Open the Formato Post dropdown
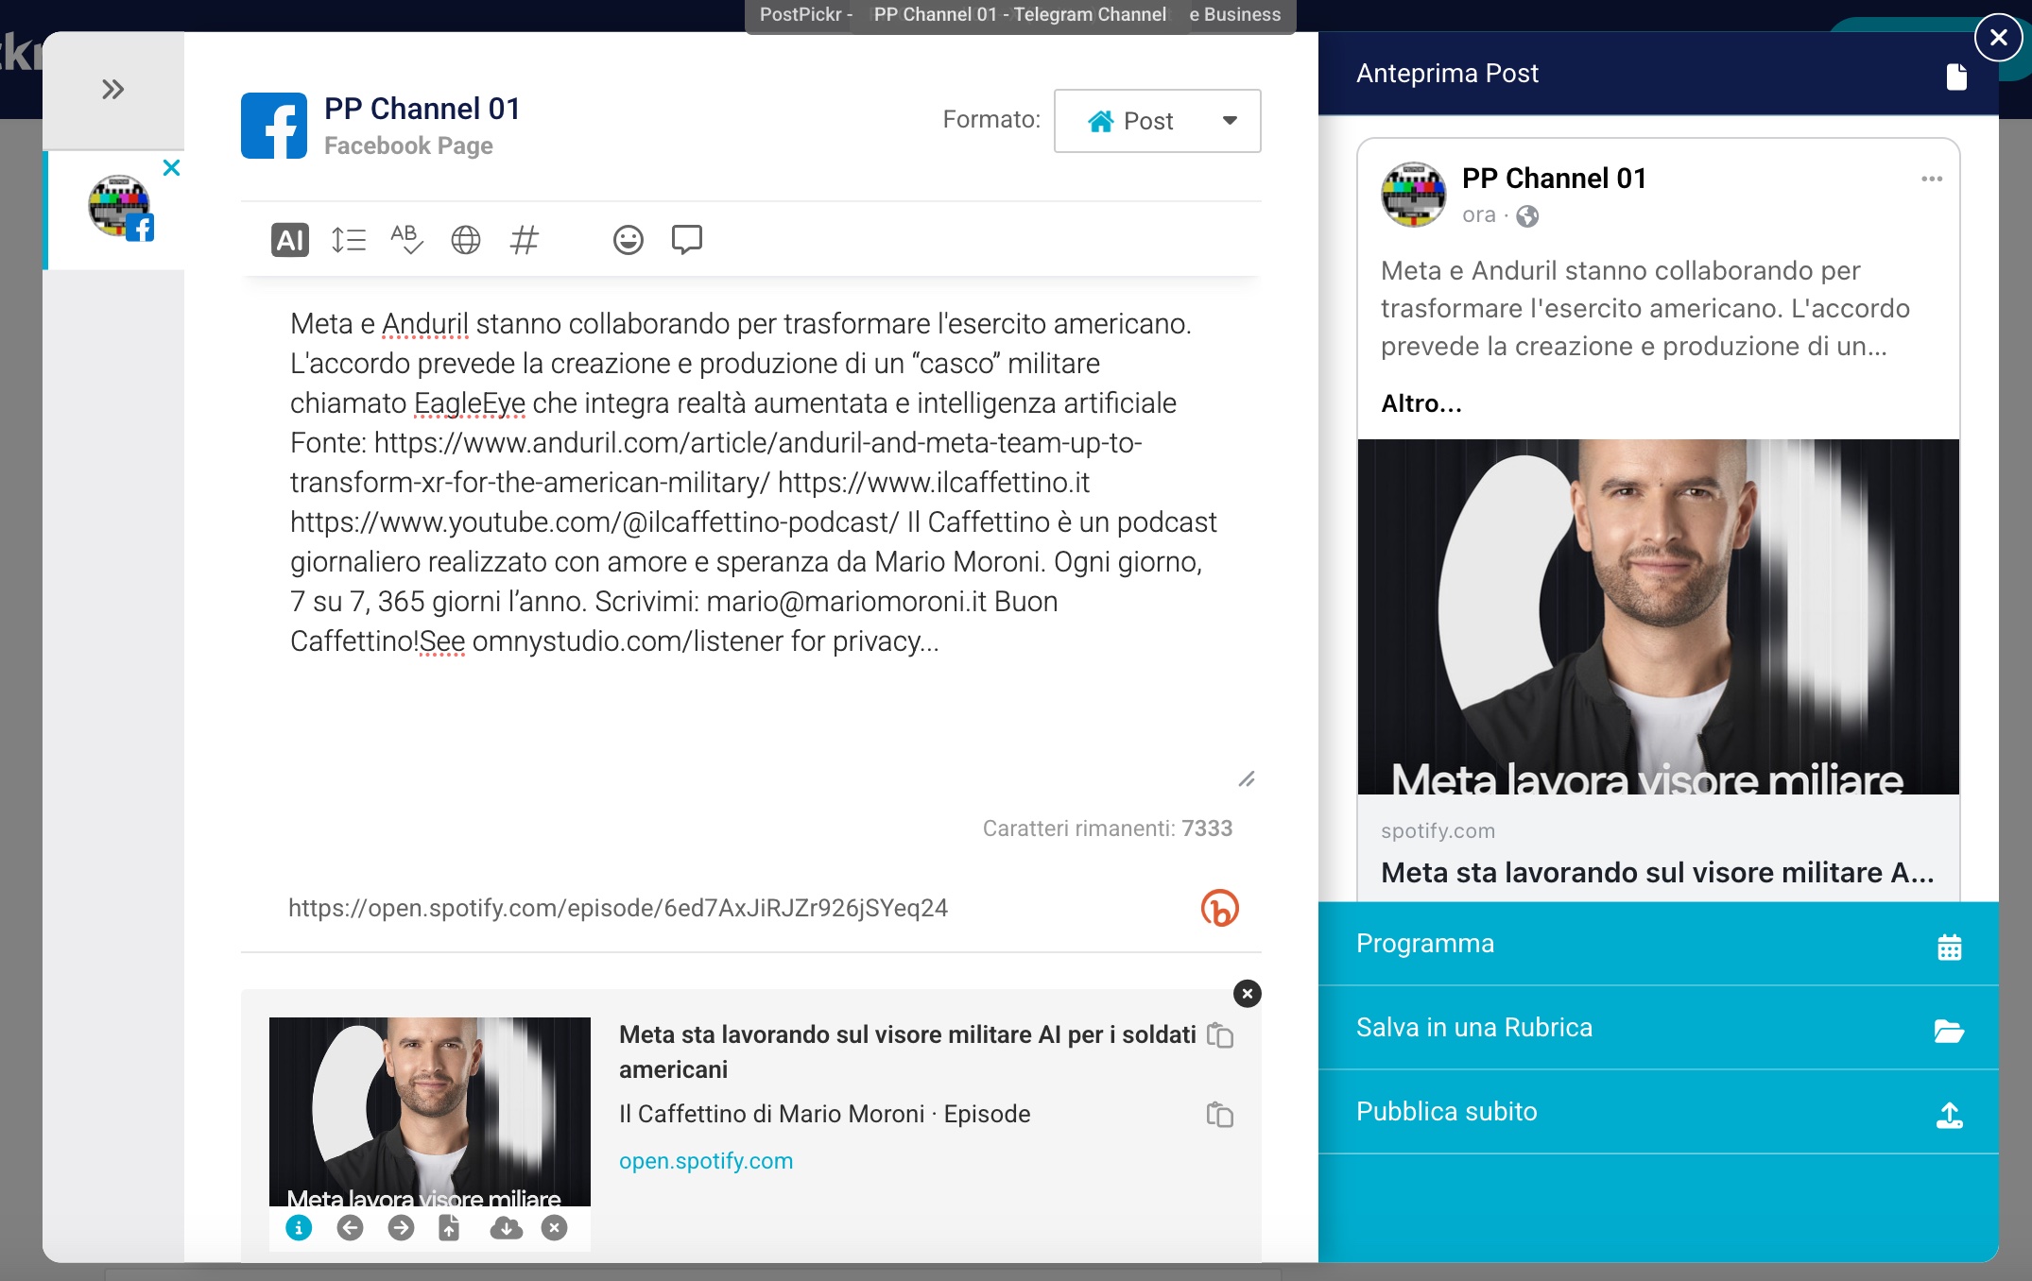This screenshot has width=2032, height=1281. [x=1157, y=121]
